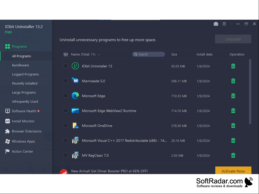Check the Microsoft OneDrive checkbox
The width and height of the screenshot is (259, 194).
click(66, 125)
